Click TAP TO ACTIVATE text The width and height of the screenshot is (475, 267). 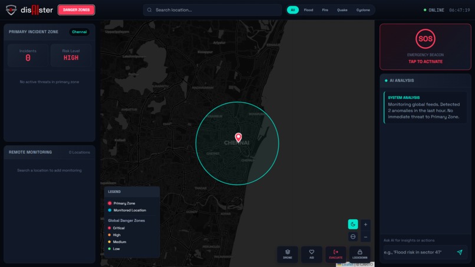click(x=425, y=61)
